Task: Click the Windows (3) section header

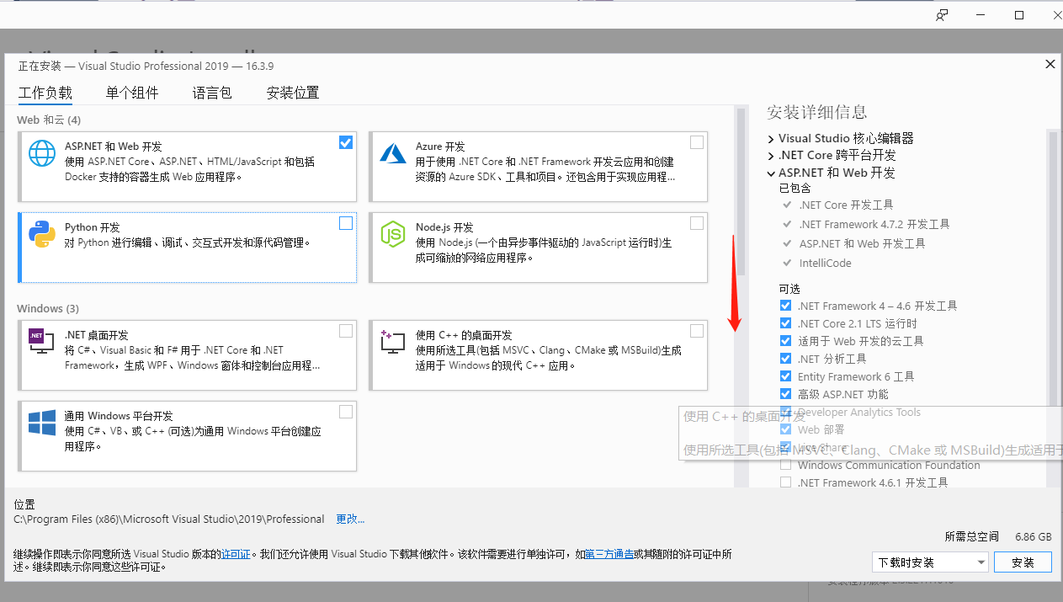Action: coord(48,309)
